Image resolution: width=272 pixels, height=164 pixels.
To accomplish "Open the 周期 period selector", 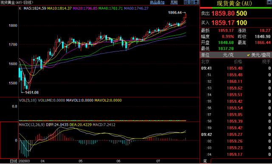I will pyautogui.click(x=174, y=2).
